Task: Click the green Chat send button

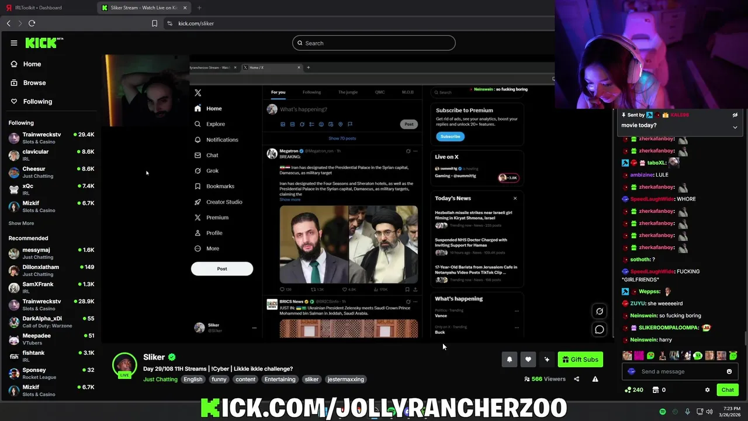Action: 728,390
